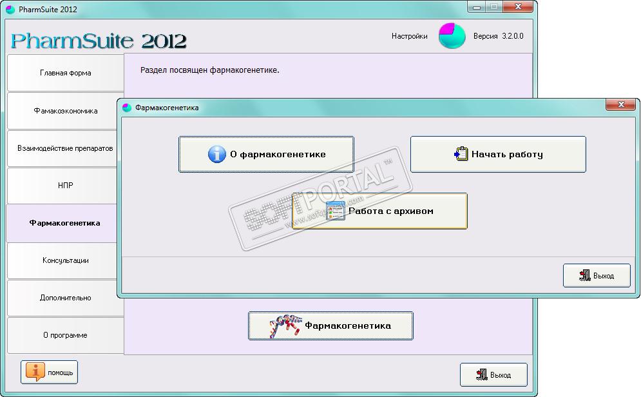This screenshot has width=641, height=397.
Task: Open the помощь help button
Action: tap(49, 372)
